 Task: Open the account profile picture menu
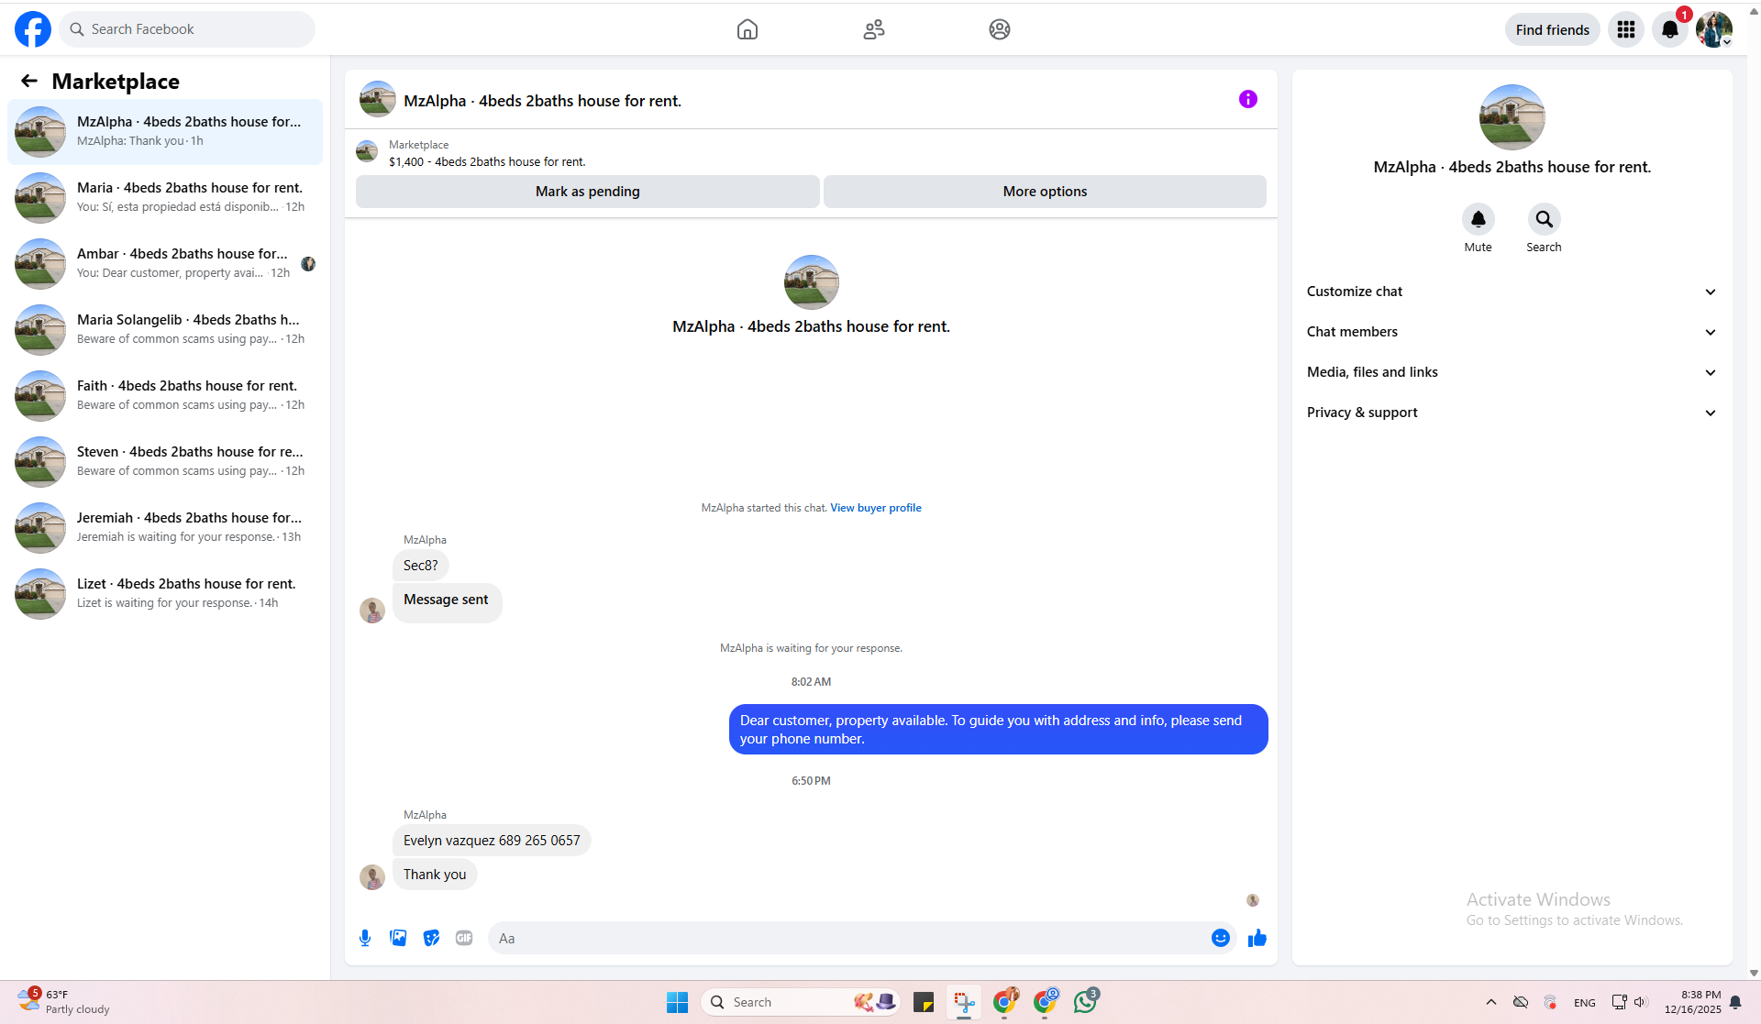pos(1714,29)
